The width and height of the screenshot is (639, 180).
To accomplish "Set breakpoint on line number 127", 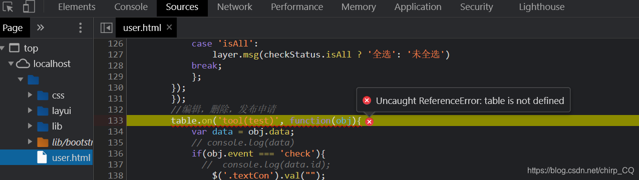I will point(116,54).
